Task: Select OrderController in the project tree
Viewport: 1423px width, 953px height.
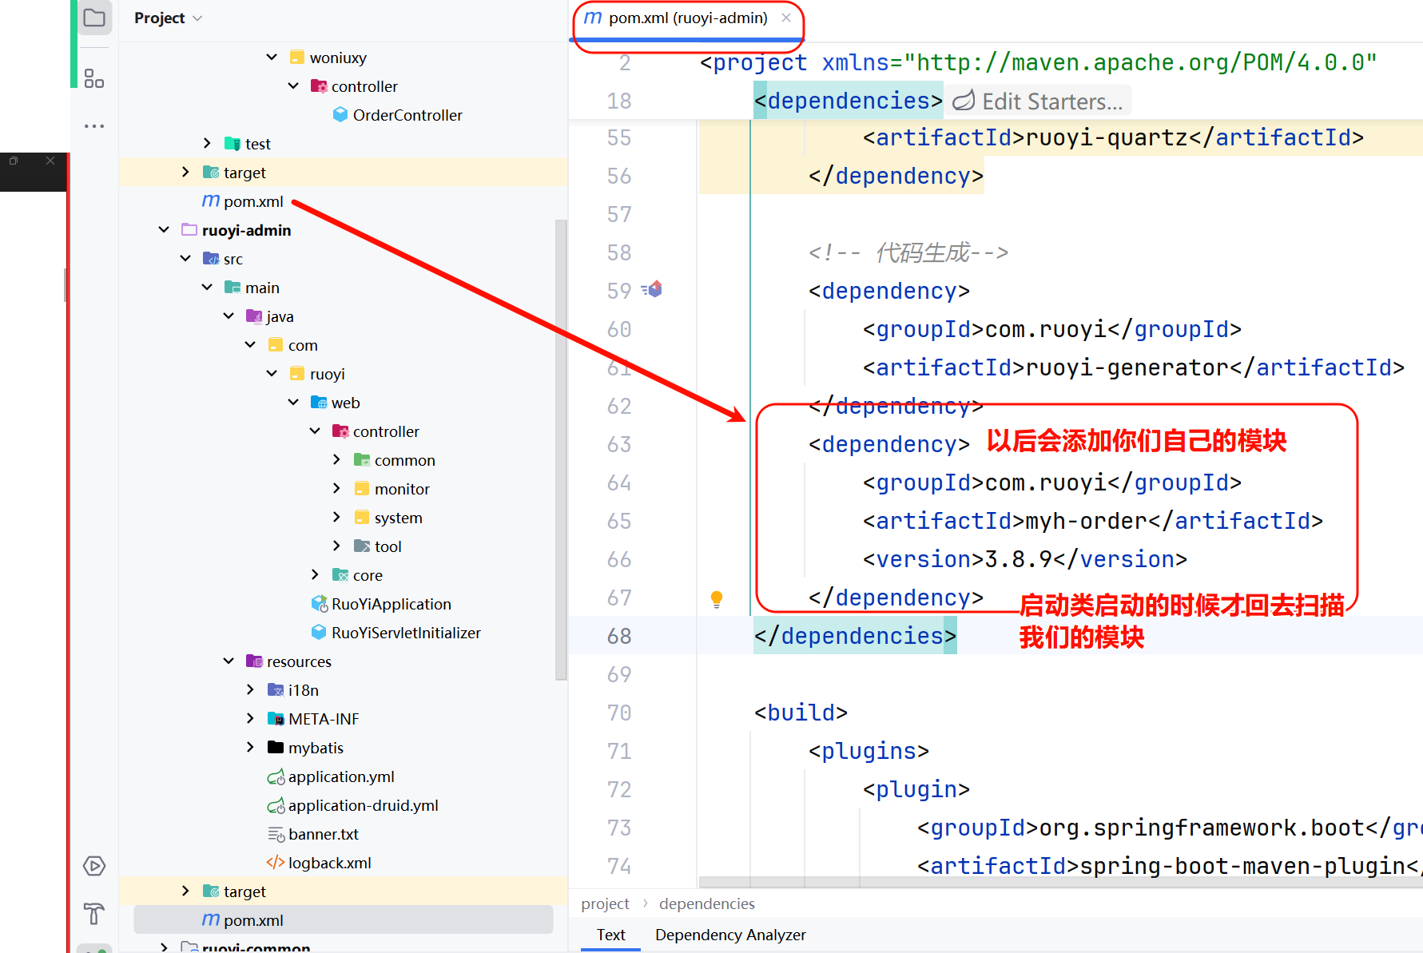Action: pyautogui.click(x=407, y=115)
